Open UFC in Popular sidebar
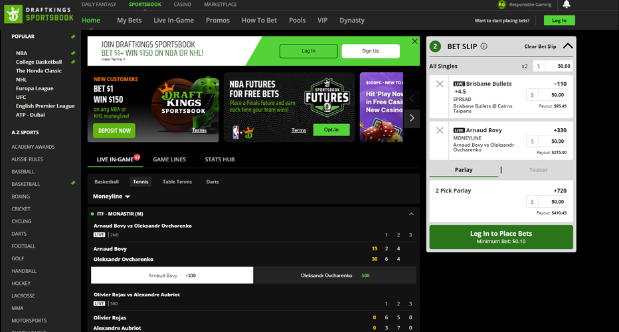The height and width of the screenshot is (332, 619). pyautogui.click(x=21, y=97)
